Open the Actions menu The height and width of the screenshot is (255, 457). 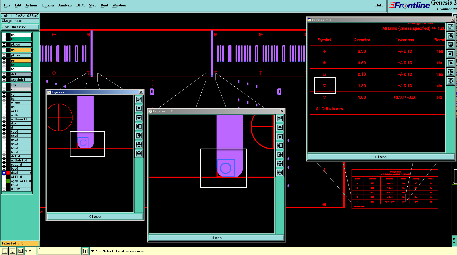coord(31,5)
